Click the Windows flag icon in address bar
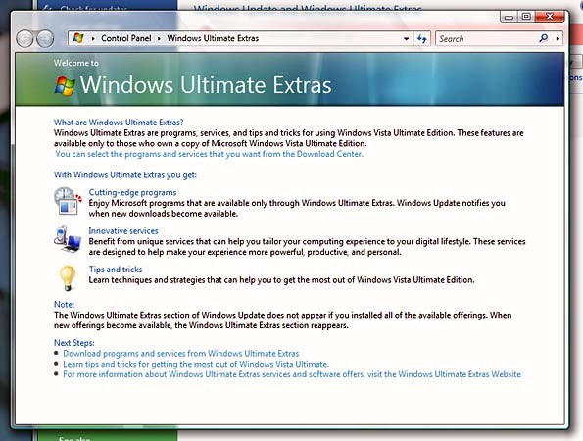Viewport: 583px width, 441px height. 78,38
